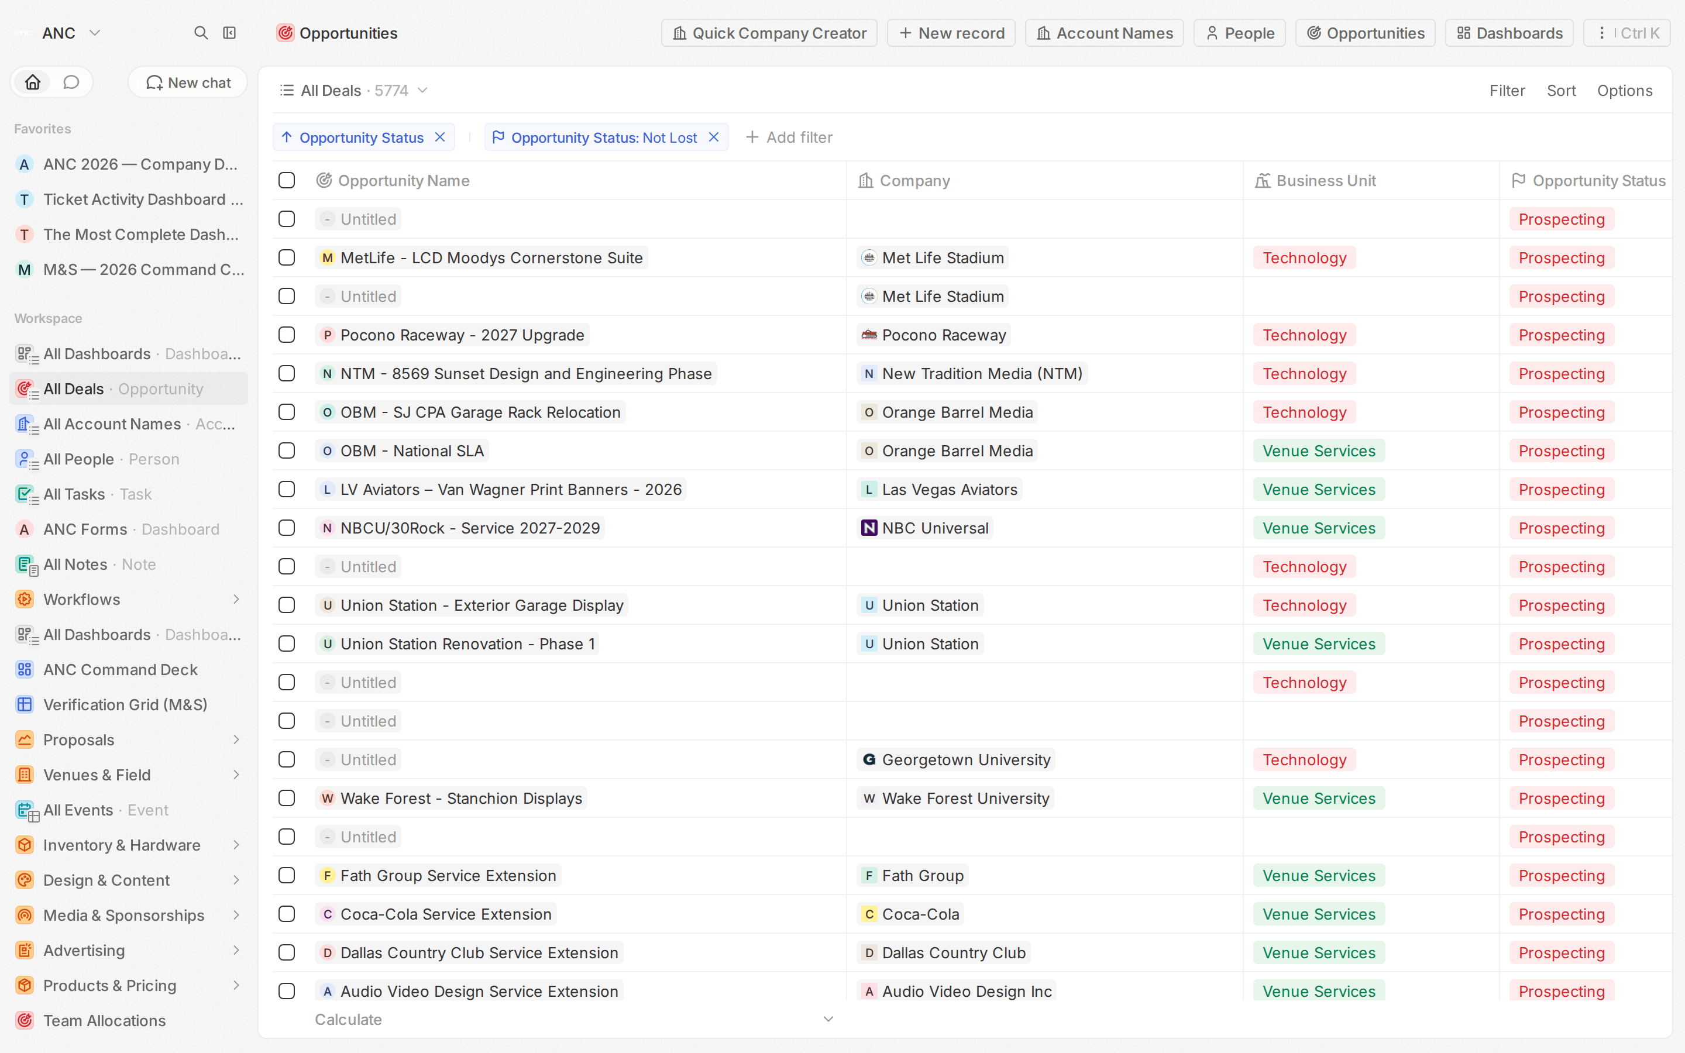The height and width of the screenshot is (1053, 1685).
Task: Click the Opportunities target icon in header
Action: pos(285,33)
